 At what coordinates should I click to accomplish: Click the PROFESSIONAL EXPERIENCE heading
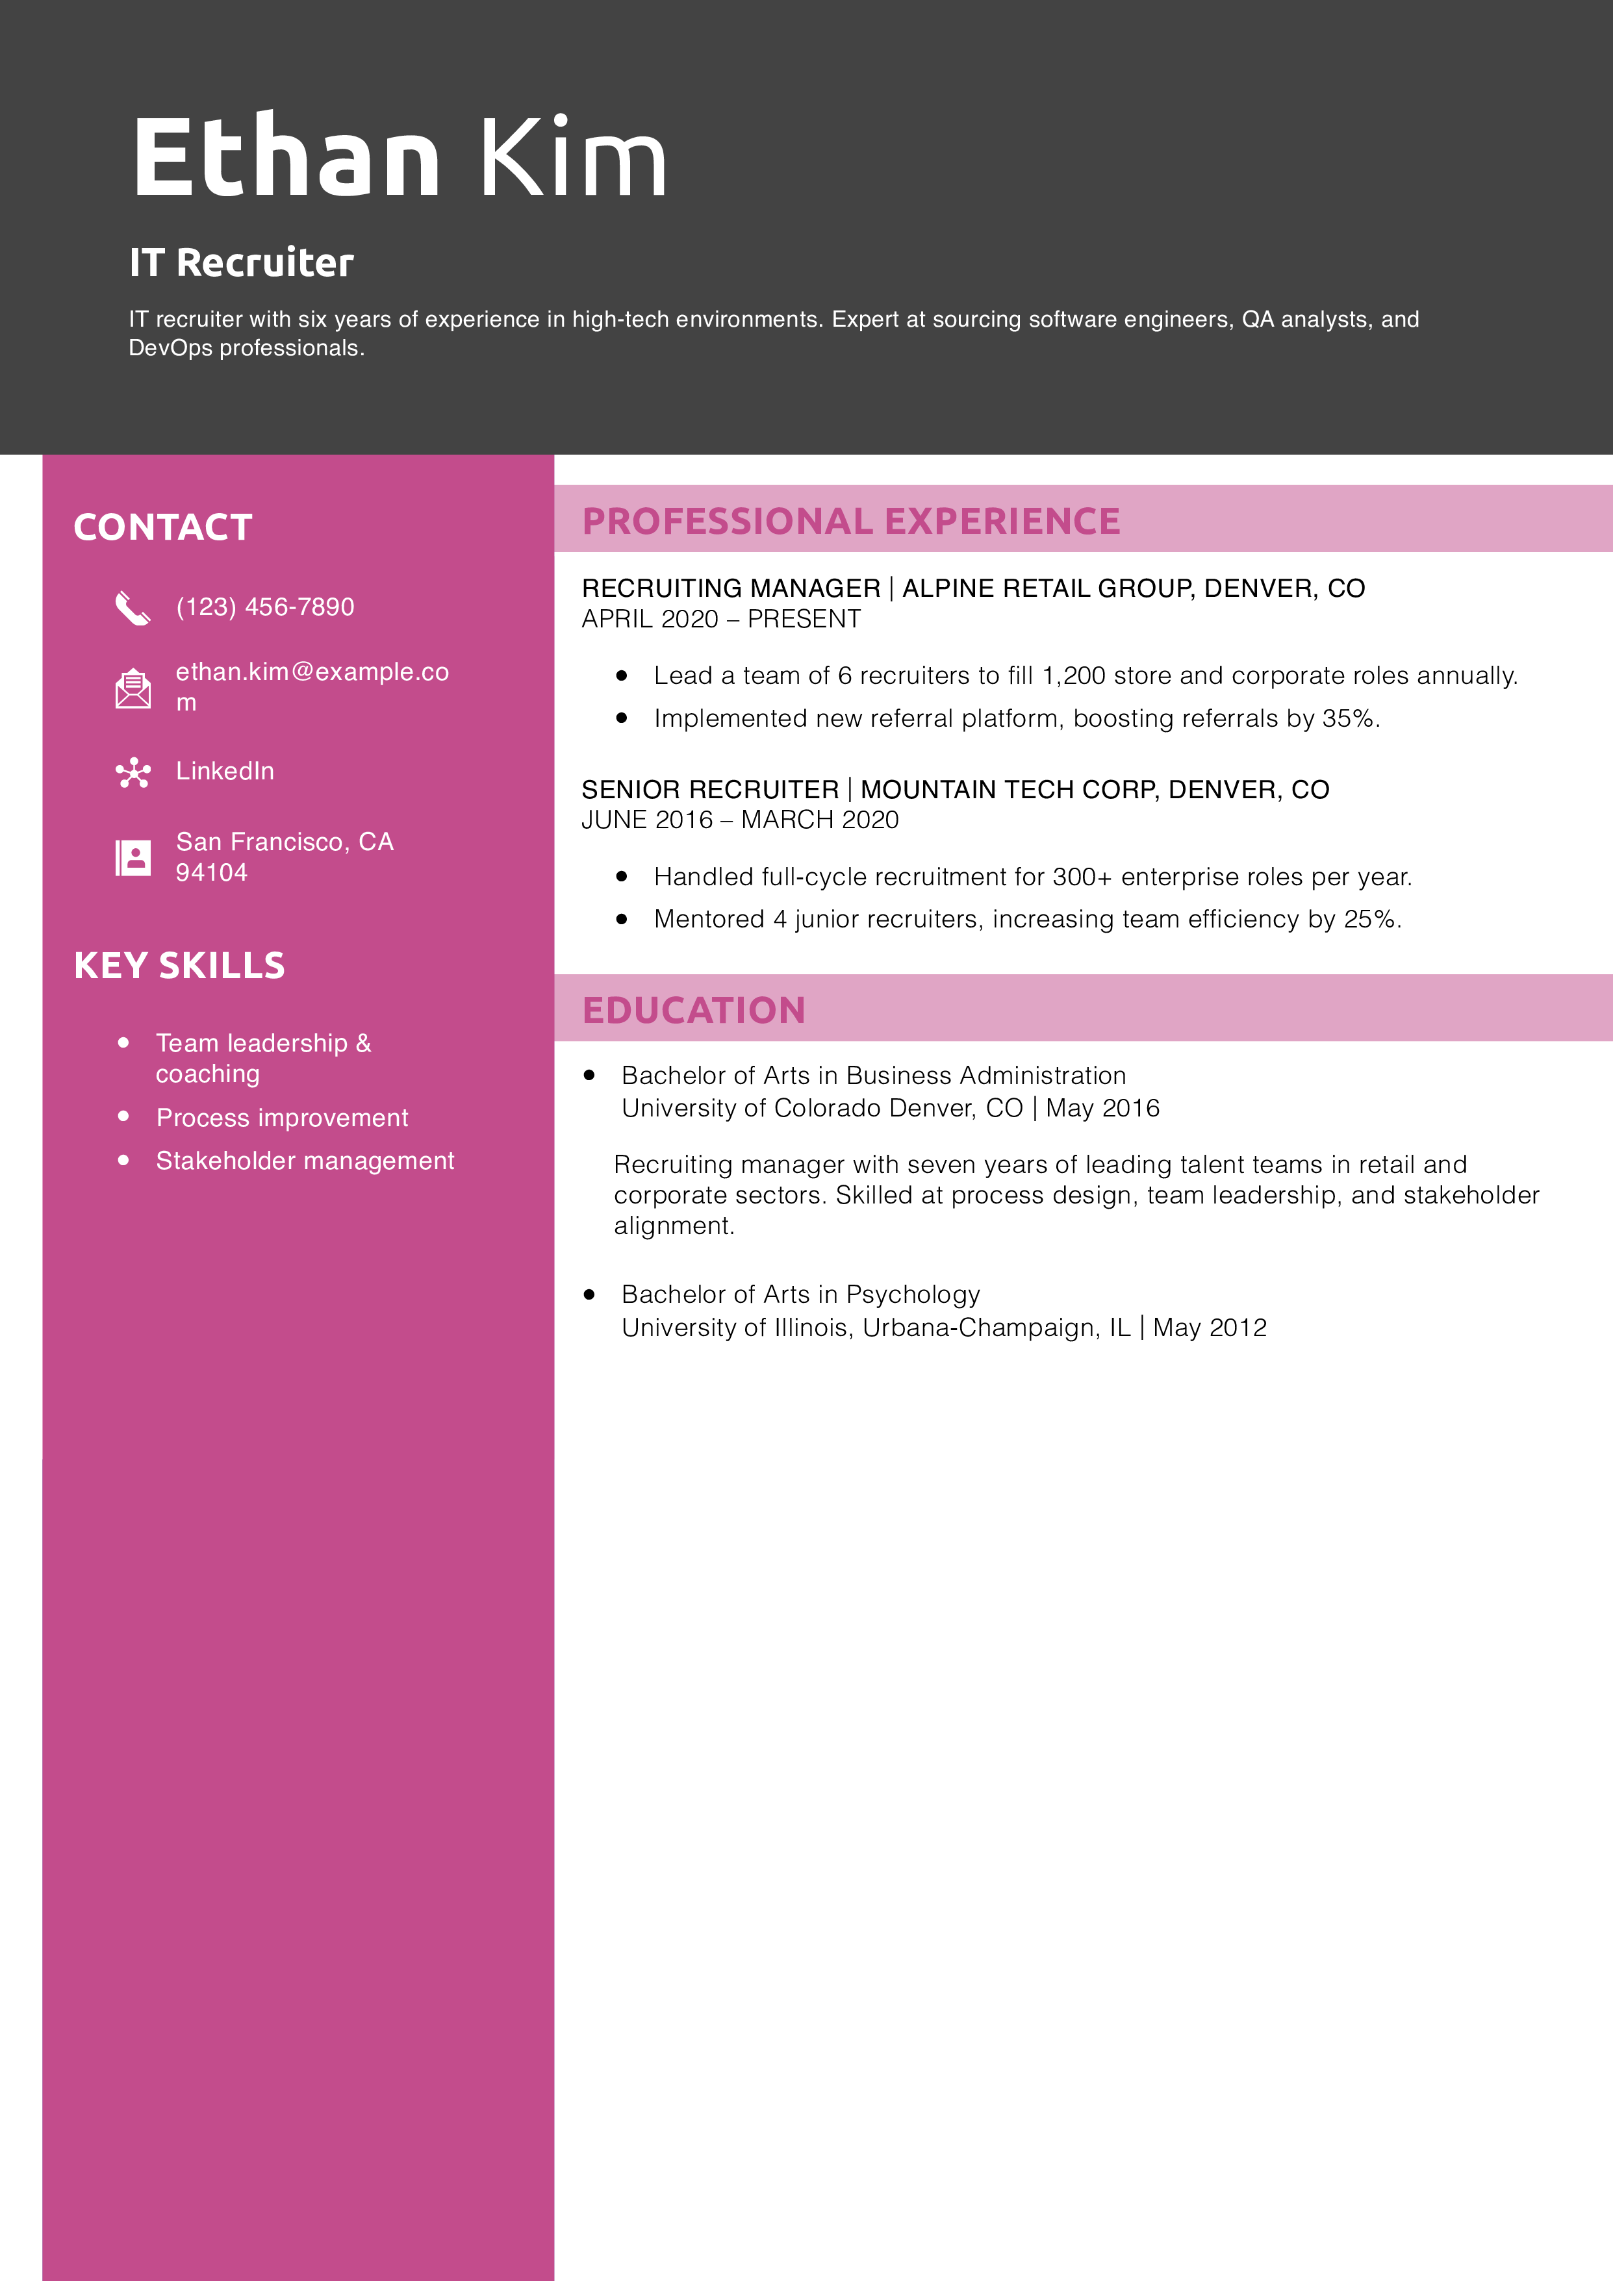[x=851, y=522]
